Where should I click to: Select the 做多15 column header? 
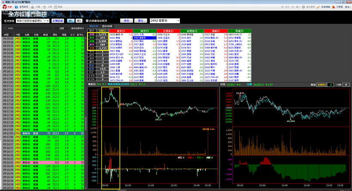click(x=121, y=31)
